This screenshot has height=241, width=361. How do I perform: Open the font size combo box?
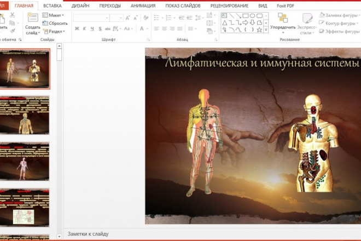click(x=117, y=18)
